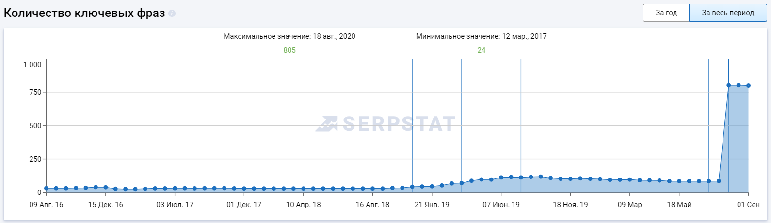The image size is (771, 223).
Task: Click the green maximum value 805
Action: 289,50
